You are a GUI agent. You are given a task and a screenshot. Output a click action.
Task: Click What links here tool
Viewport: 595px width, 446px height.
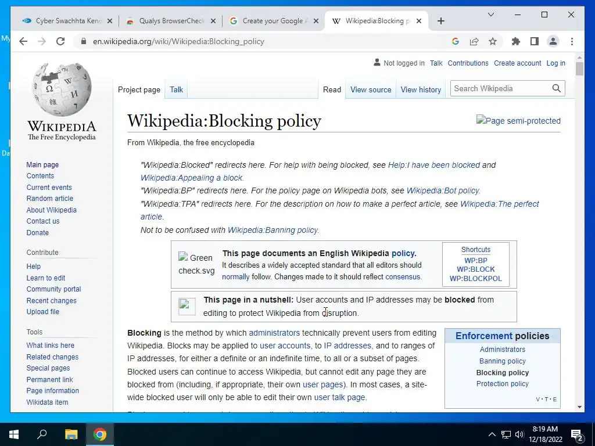coord(50,345)
